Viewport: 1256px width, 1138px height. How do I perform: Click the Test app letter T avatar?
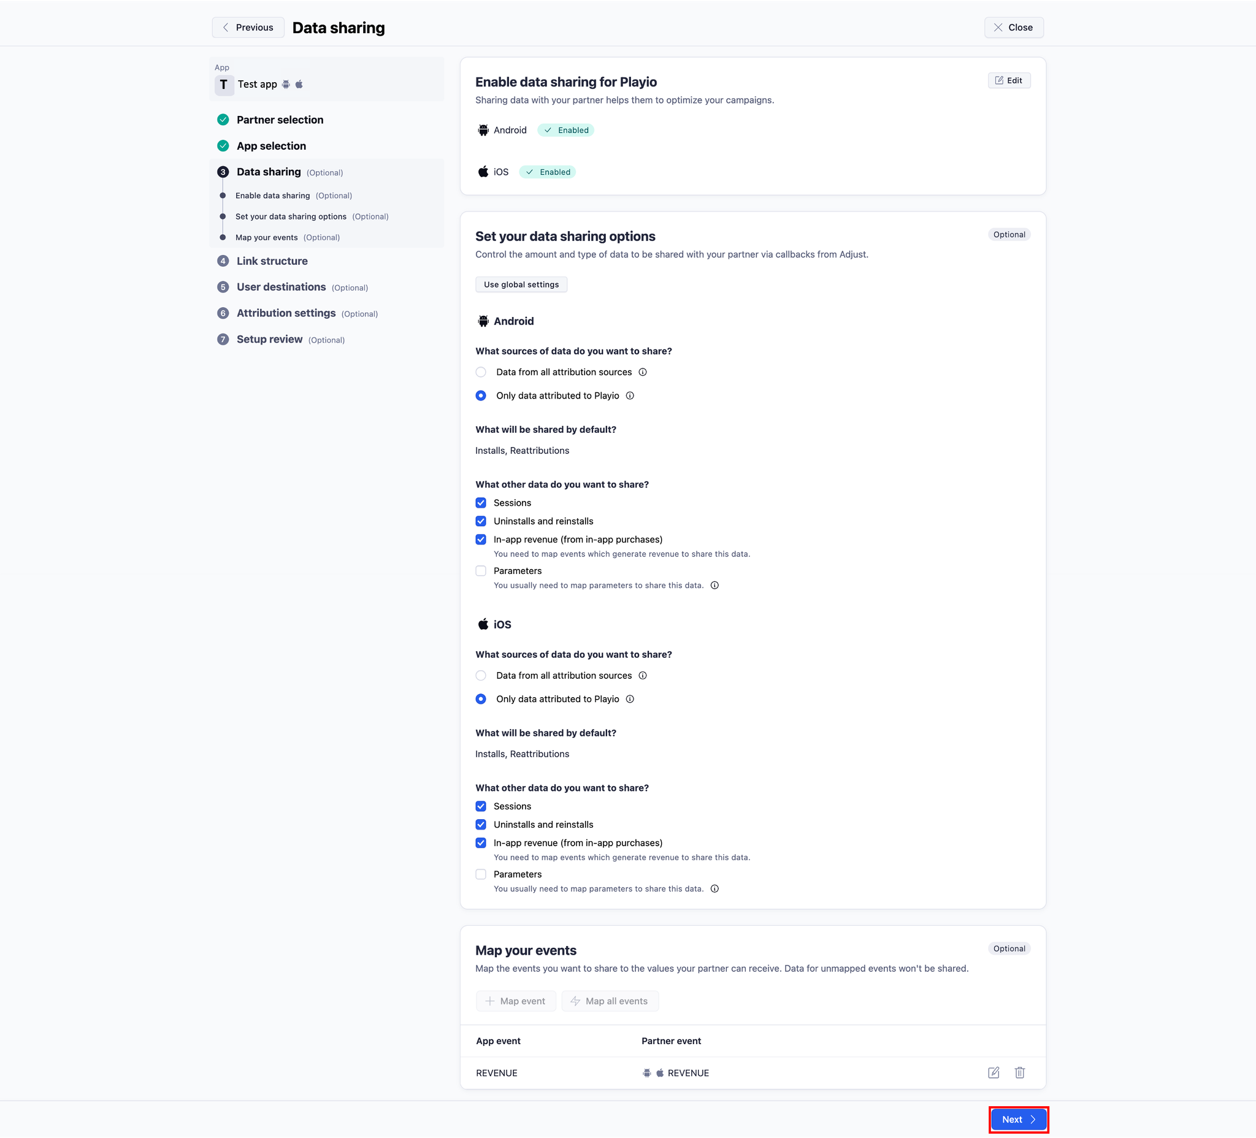click(x=224, y=84)
